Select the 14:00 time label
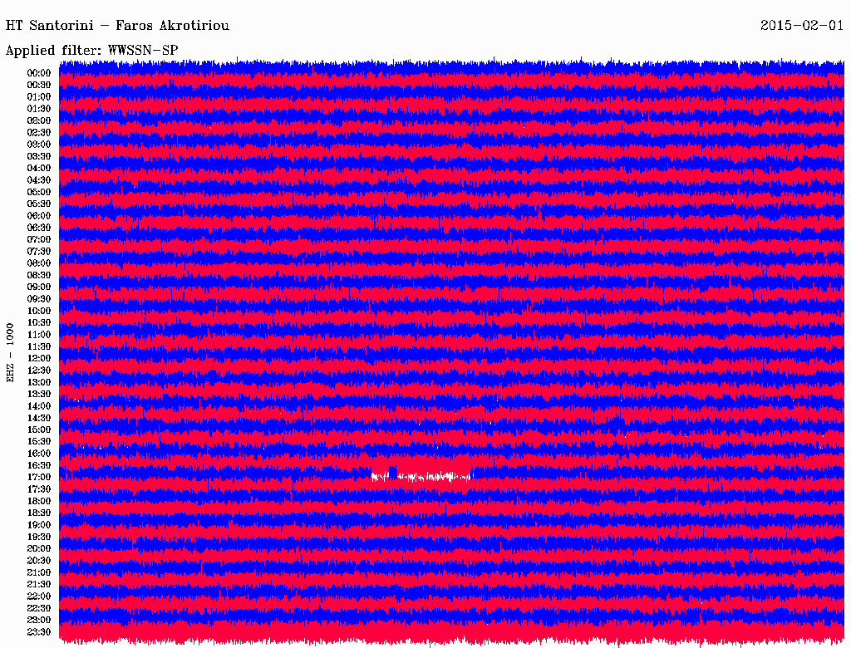The height and width of the screenshot is (648, 851). coord(39,406)
